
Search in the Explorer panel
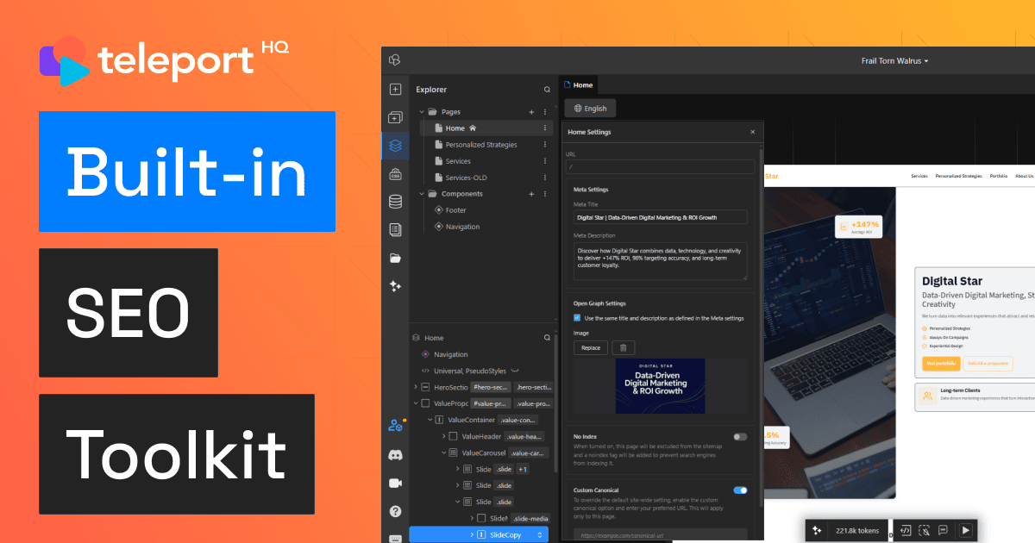pyautogui.click(x=546, y=90)
